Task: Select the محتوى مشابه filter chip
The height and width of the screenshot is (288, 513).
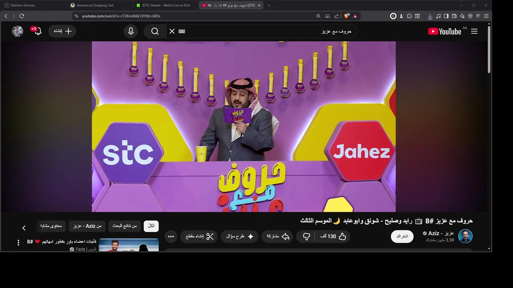Action: pyautogui.click(x=51, y=226)
